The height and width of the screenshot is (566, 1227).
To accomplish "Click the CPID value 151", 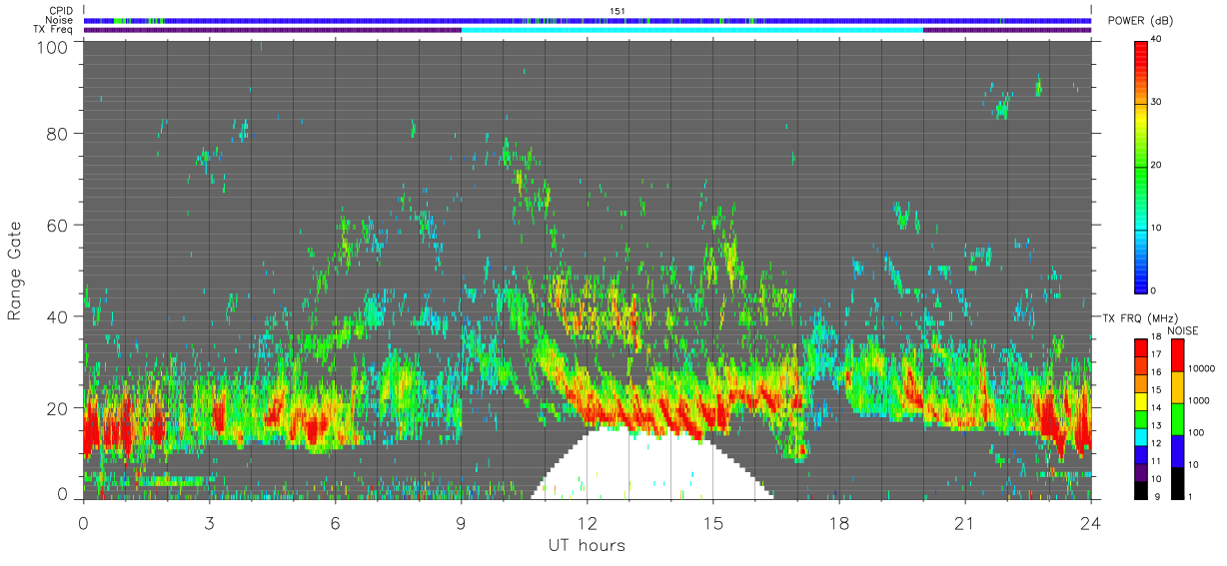I will pos(615,11).
